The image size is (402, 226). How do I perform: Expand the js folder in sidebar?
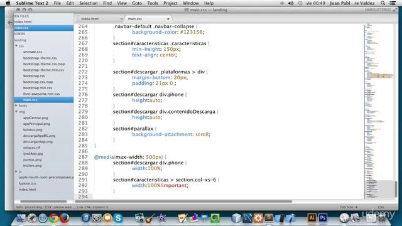[16, 171]
